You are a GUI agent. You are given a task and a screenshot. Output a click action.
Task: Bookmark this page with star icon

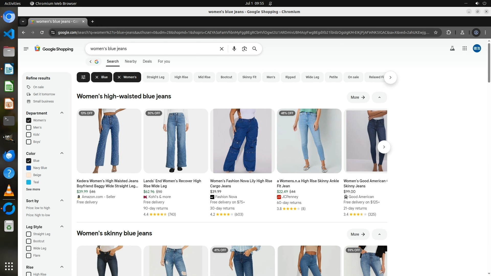point(436,32)
